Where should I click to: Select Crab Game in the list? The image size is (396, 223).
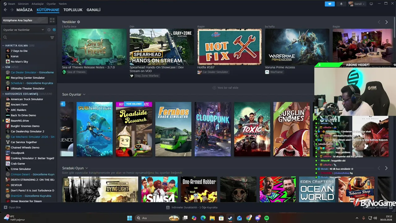pyautogui.click(x=18, y=164)
